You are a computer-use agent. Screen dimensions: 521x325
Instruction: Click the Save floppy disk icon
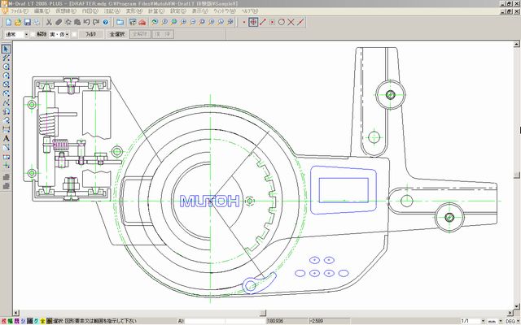click(27, 22)
